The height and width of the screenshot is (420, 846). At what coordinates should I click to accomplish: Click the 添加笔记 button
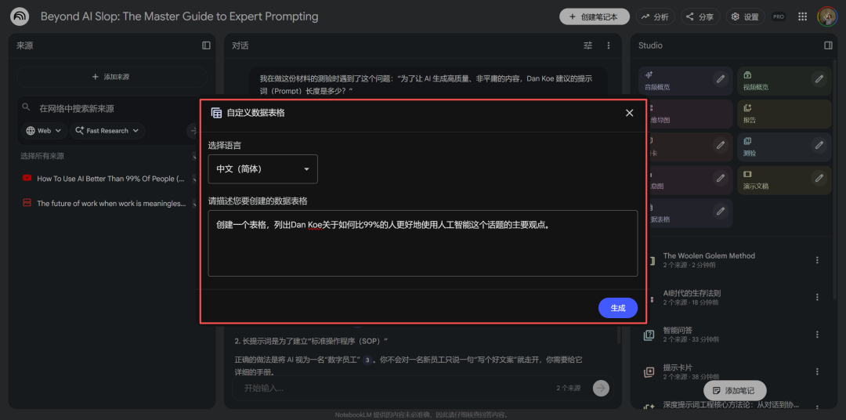[x=734, y=390]
